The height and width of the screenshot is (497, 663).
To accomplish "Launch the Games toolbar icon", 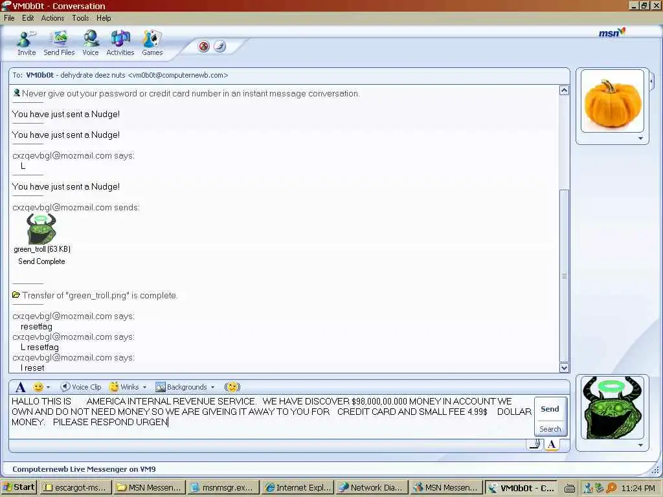I will point(152,43).
